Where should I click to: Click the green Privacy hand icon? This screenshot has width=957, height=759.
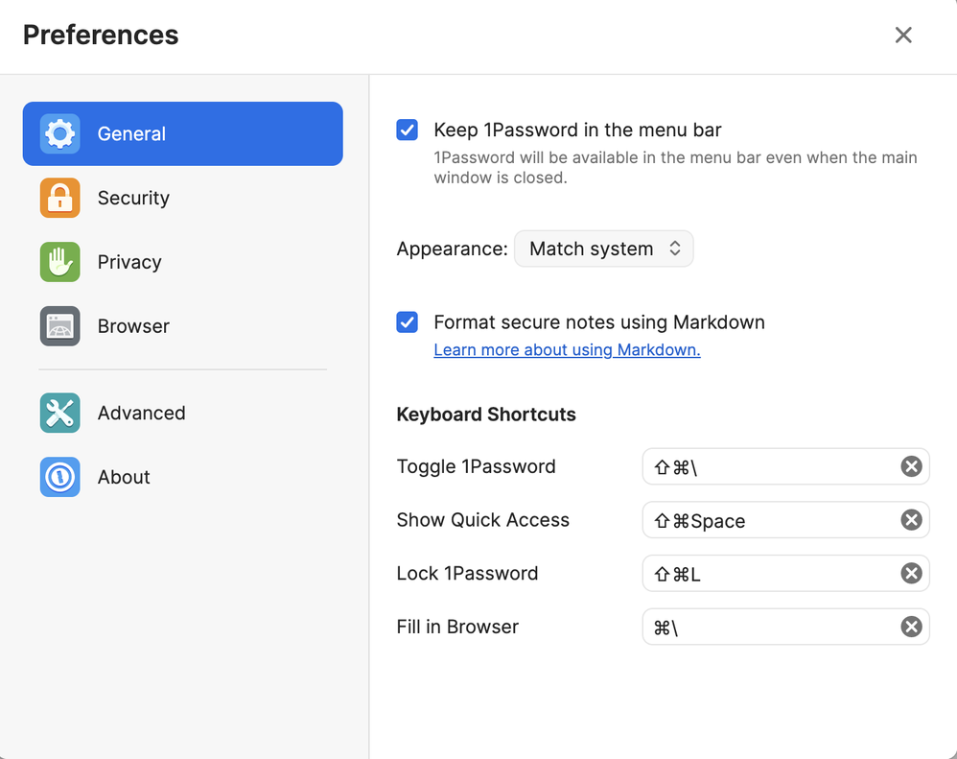(59, 262)
